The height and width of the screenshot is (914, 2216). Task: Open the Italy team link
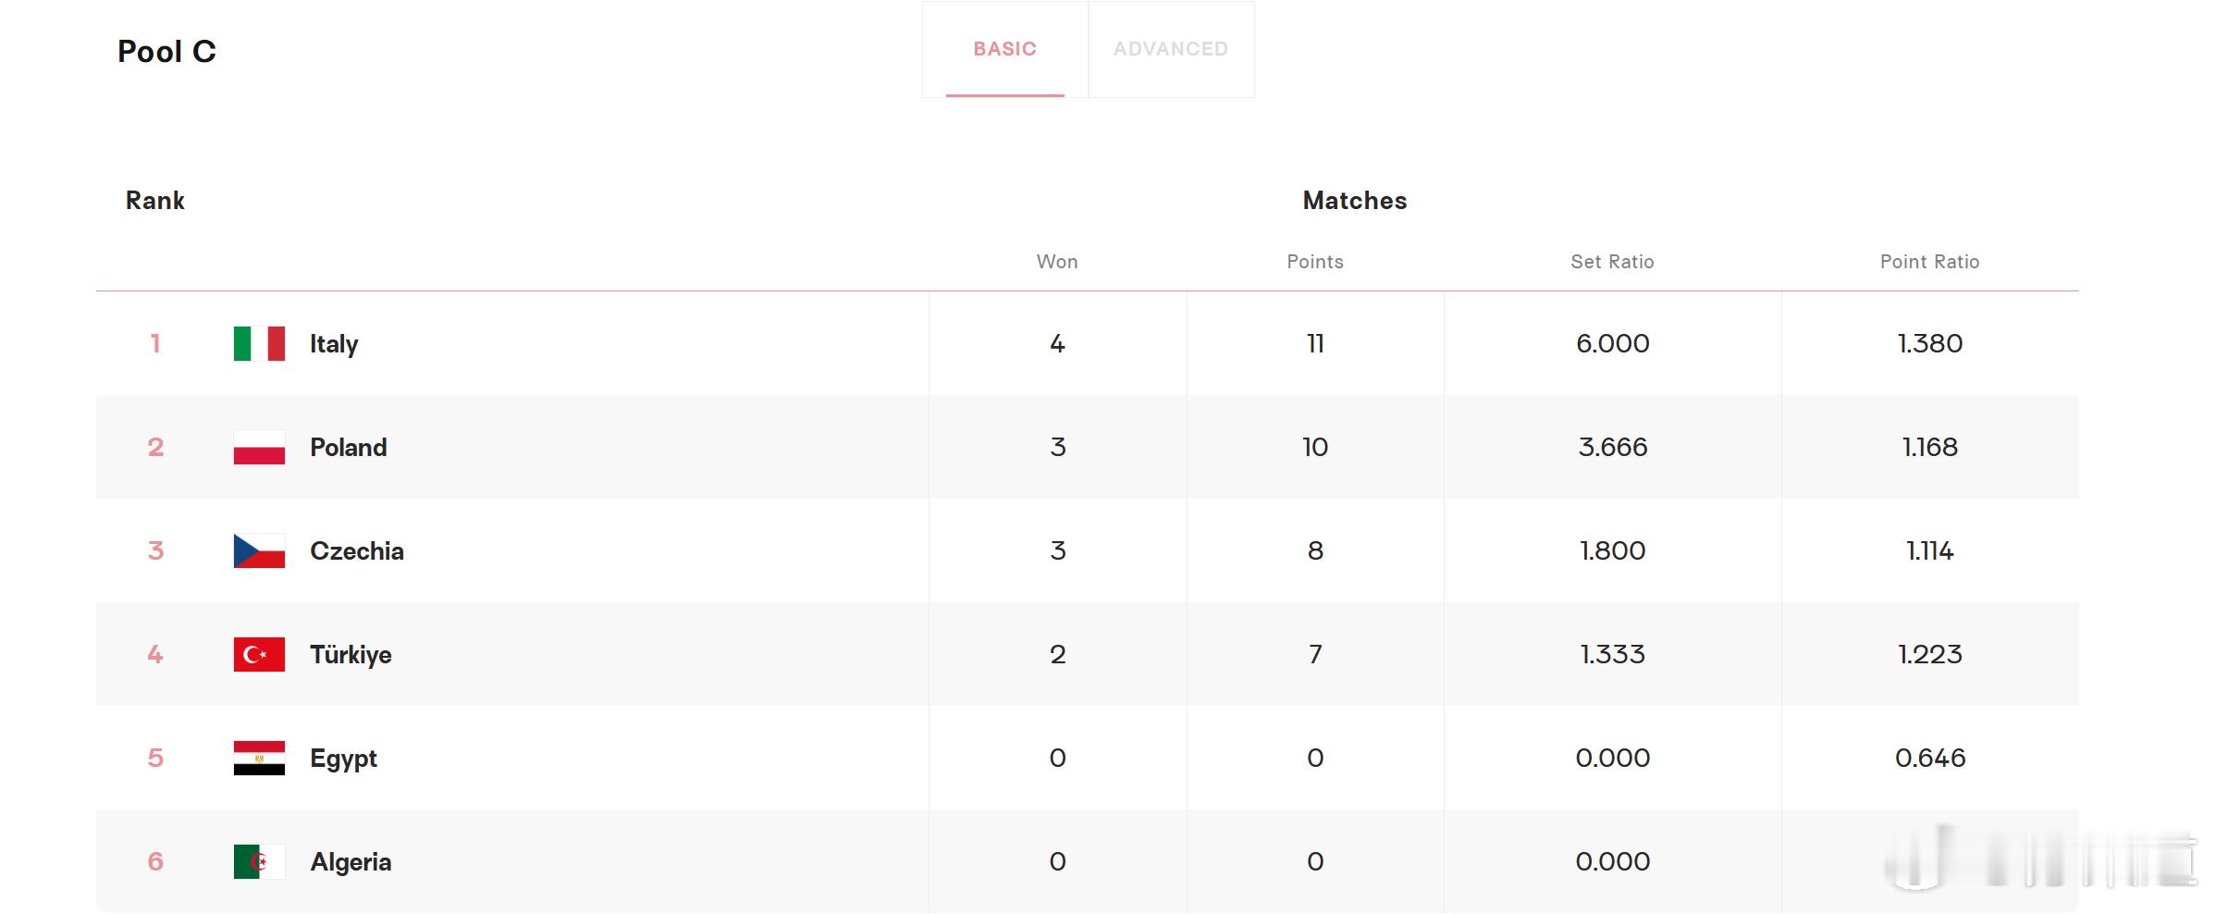point(334,344)
